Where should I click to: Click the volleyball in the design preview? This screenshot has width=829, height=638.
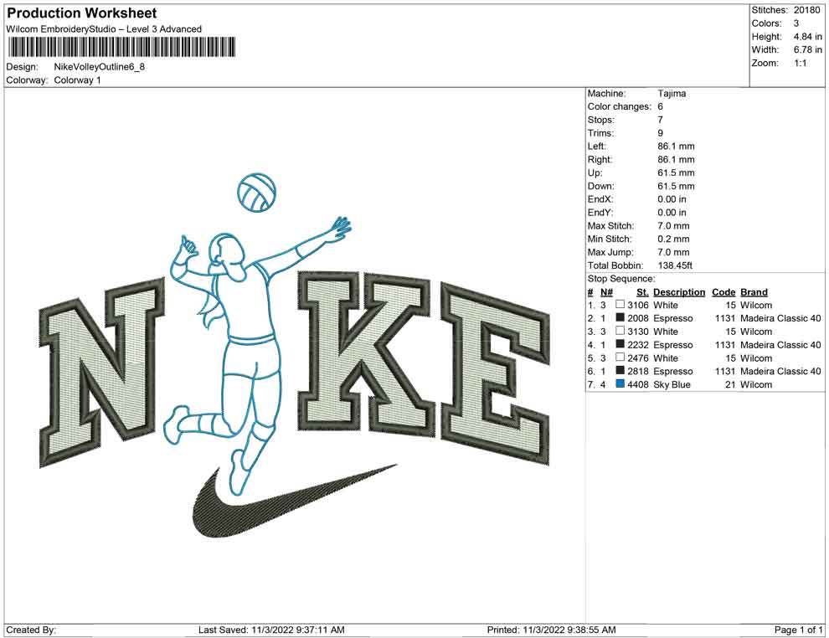point(256,193)
